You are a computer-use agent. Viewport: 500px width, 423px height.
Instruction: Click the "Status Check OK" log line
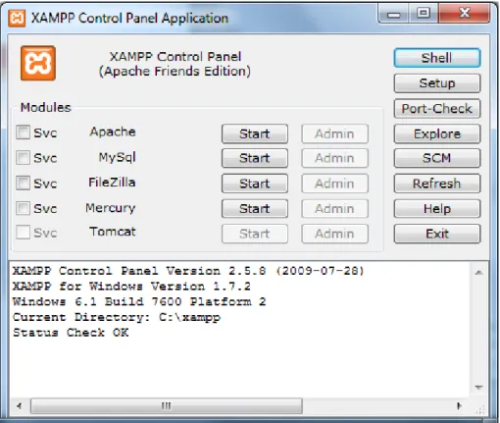coord(71,333)
